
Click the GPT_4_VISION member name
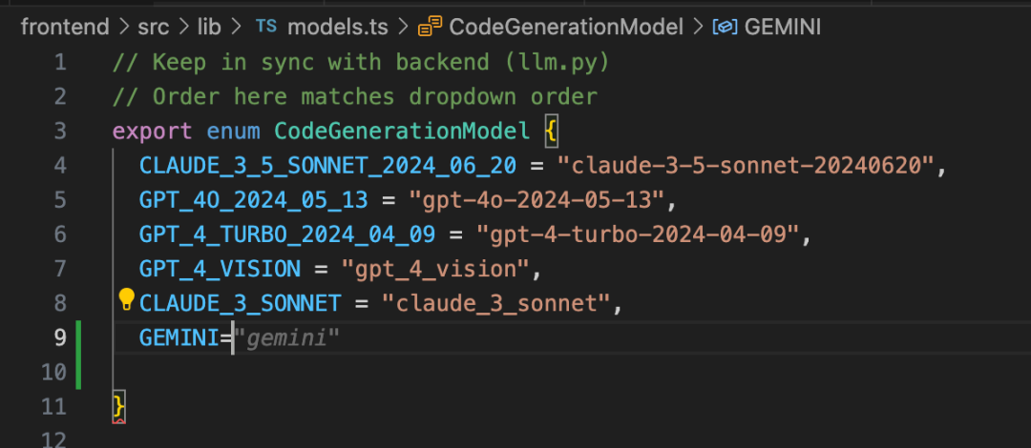(x=221, y=268)
